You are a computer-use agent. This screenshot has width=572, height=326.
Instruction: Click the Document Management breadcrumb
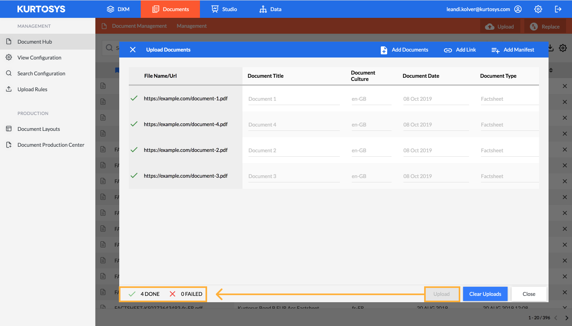pyautogui.click(x=140, y=26)
